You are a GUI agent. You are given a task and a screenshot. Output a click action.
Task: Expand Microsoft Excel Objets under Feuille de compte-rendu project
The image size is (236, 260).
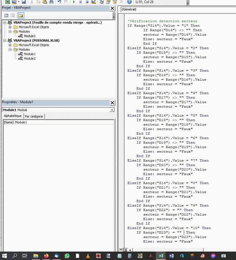[10, 27]
